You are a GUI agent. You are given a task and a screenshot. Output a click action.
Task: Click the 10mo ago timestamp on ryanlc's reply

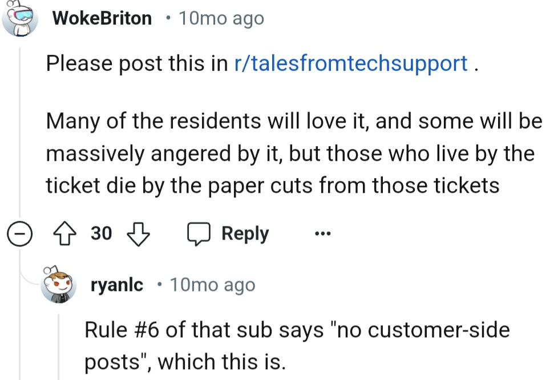tap(212, 284)
